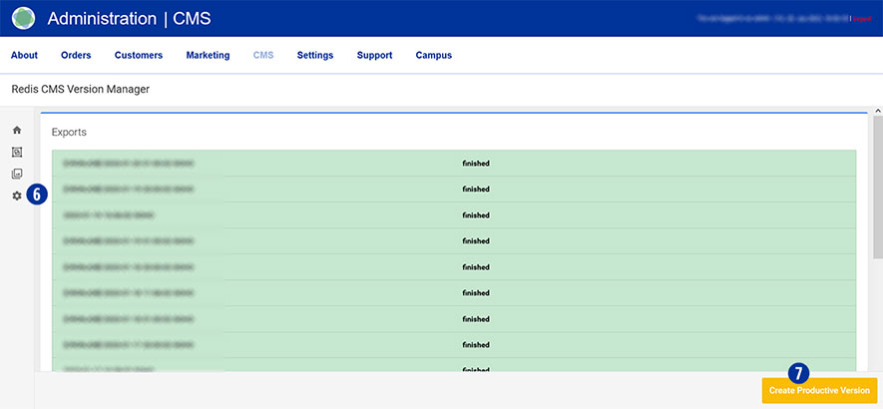The image size is (883, 409).
Task: Select the CMS menu item
Action: pyautogui.click(x=263, y=56)
